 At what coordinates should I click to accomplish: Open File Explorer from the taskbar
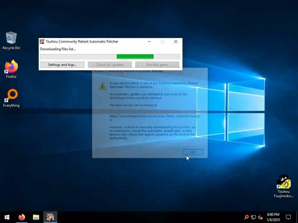36,217
